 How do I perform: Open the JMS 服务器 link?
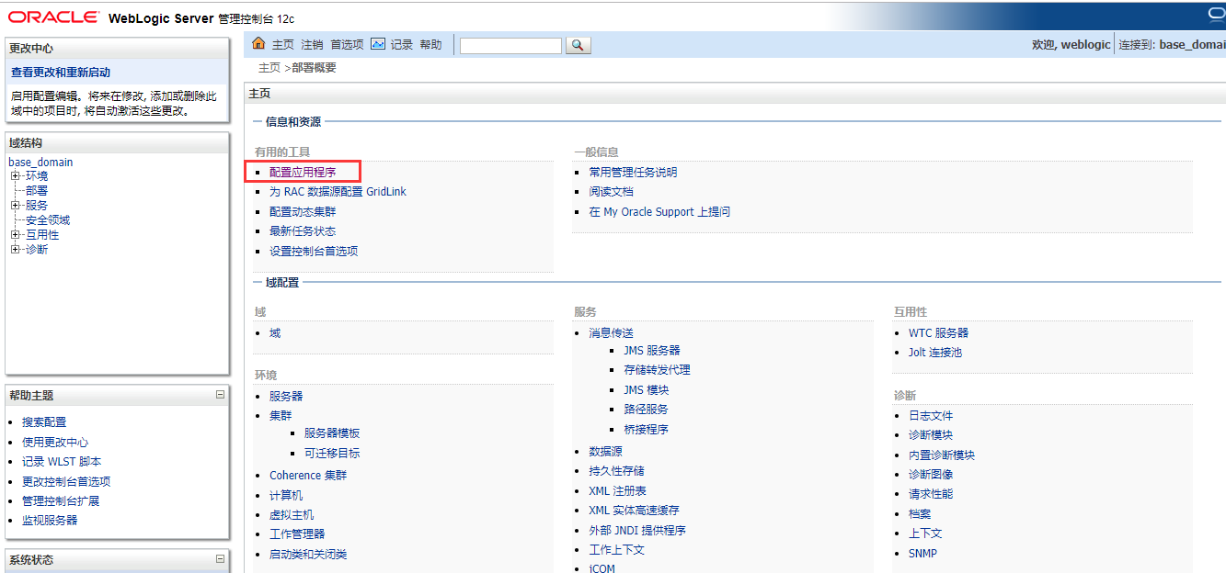652,351
